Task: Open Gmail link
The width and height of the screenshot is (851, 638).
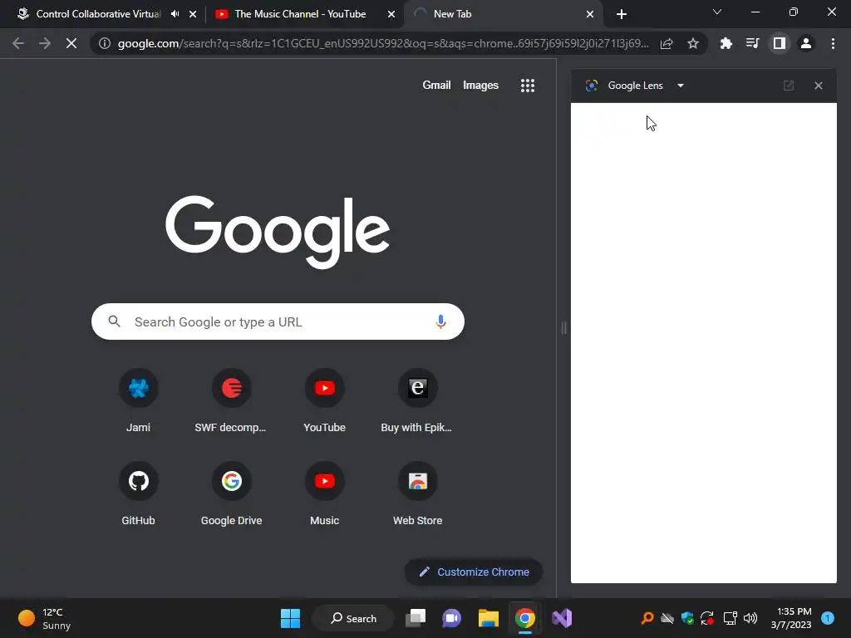Action: [436, 86]
